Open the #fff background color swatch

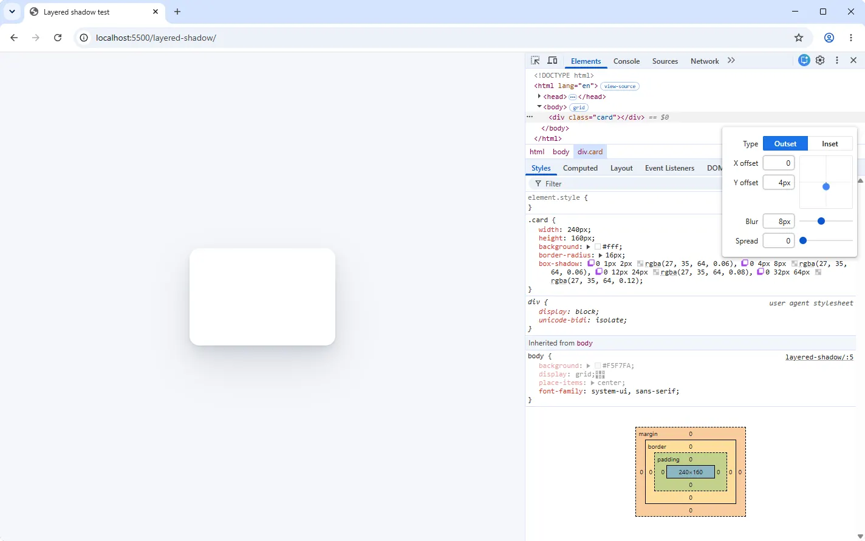598,247
